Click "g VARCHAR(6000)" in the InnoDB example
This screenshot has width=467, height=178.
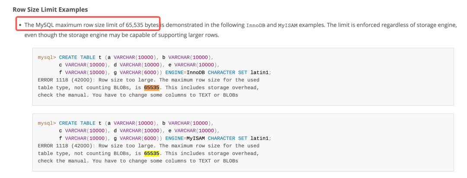coord(139,72)
